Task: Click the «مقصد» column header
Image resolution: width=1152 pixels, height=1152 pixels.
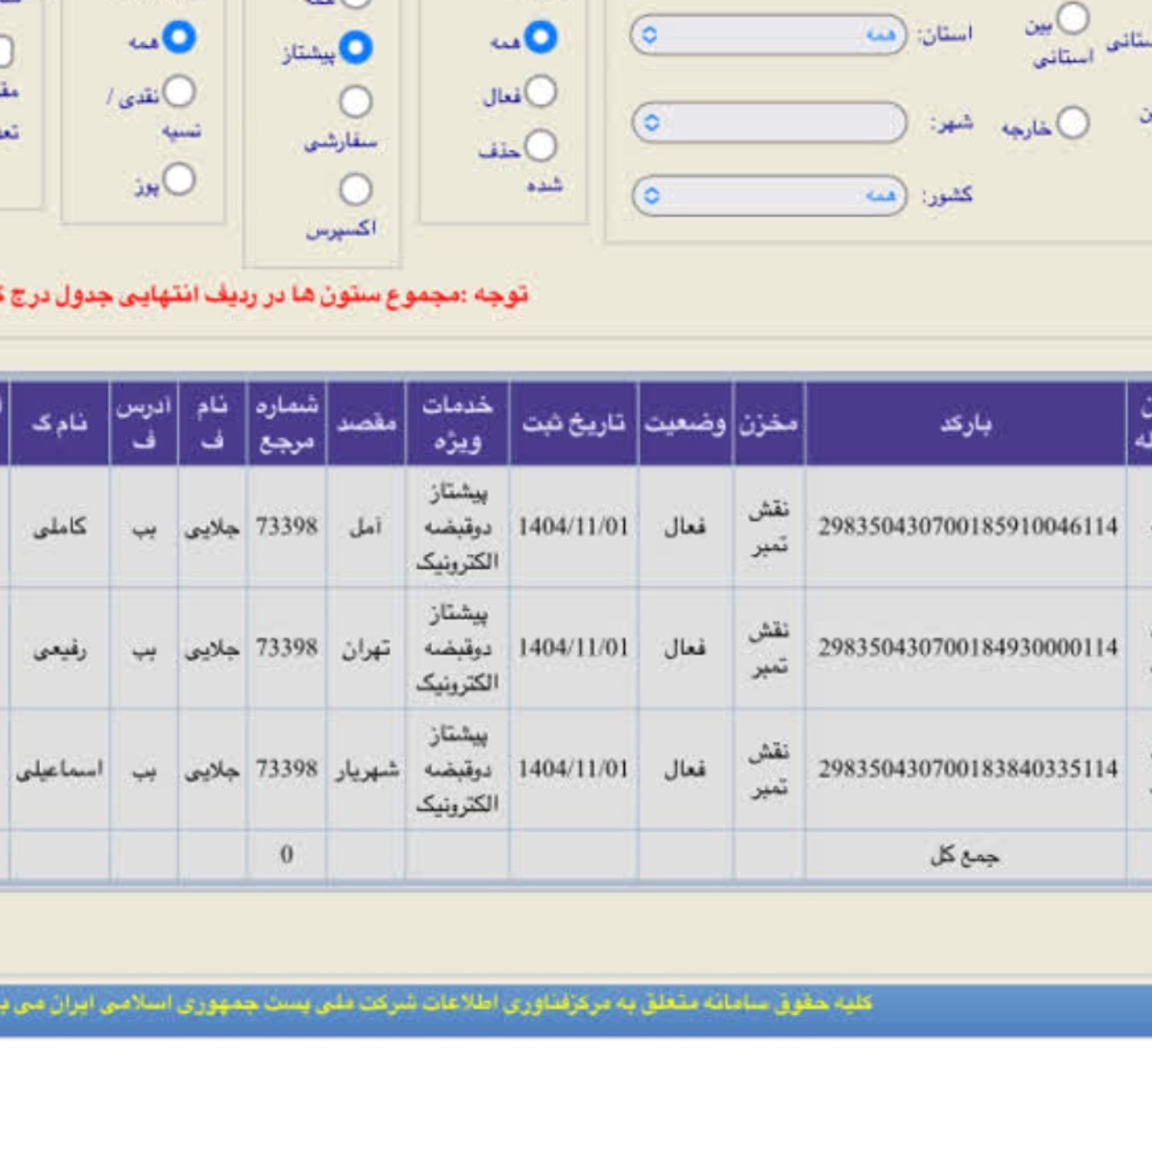Action: (x=367, y=423)
